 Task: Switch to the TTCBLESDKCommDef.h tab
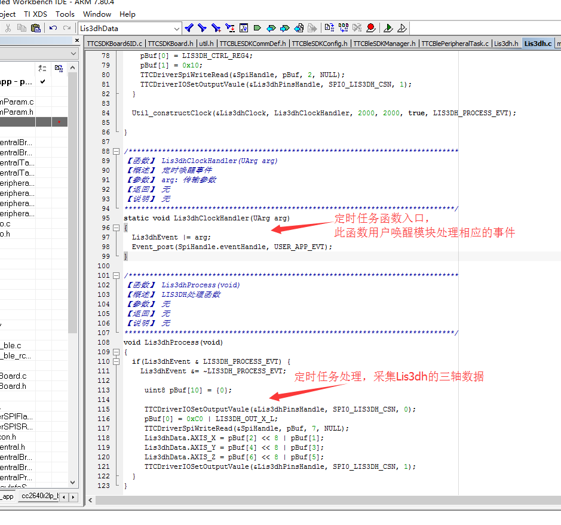click(253, 43)
